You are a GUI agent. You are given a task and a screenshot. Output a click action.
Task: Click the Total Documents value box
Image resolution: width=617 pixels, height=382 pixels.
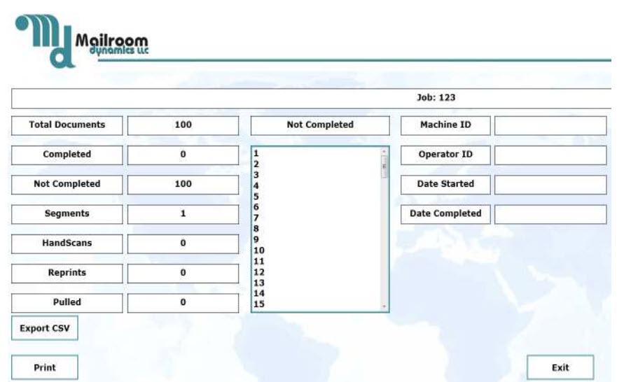tap(183, 125)
